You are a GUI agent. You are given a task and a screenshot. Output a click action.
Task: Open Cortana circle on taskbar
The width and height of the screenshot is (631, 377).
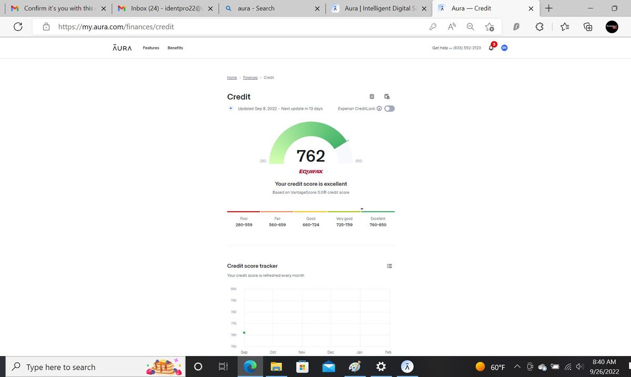tap(198, 367)
